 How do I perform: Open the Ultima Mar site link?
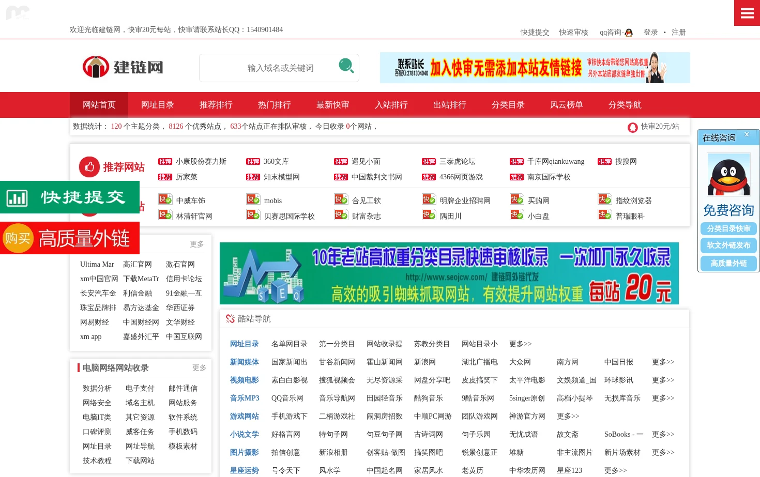97,265
